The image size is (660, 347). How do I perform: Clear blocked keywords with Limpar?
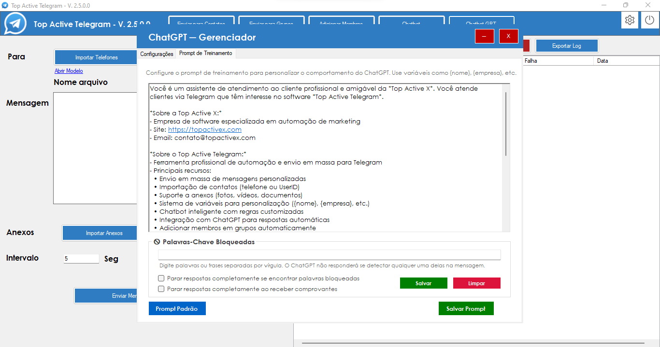click(x=476, y=283)
